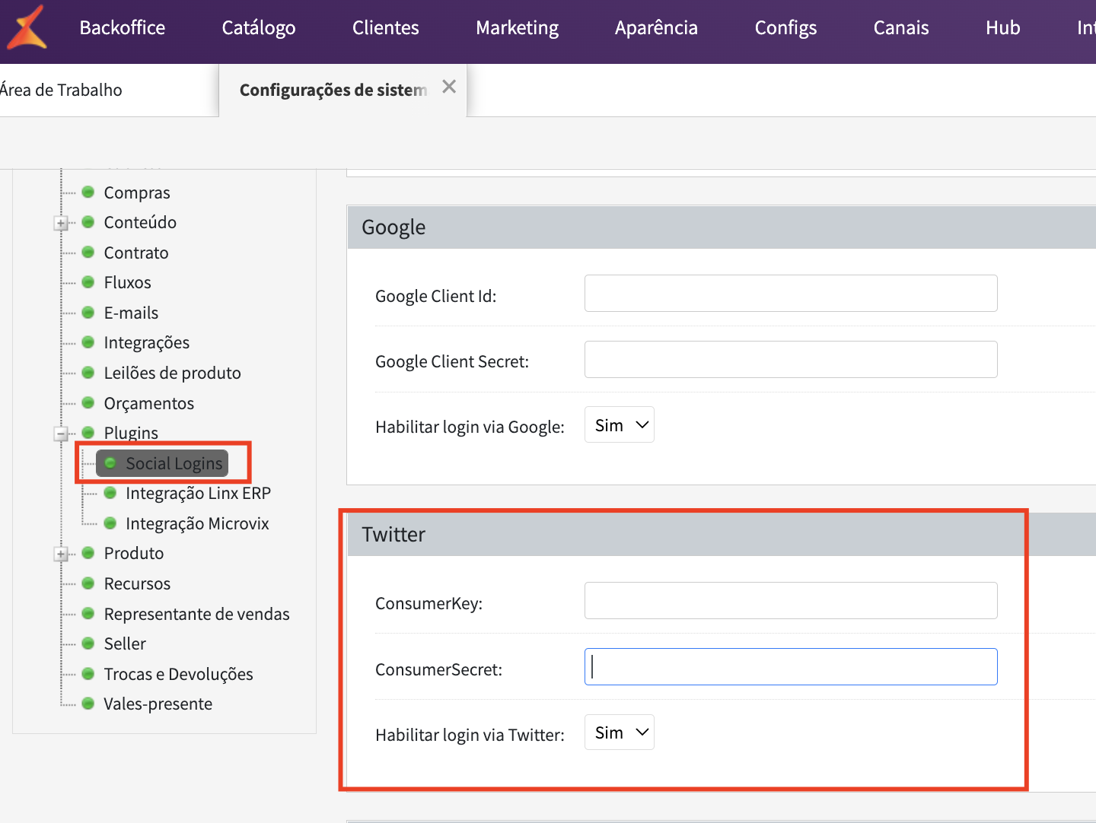
Task: Click the green status icon beside Orçamentos
Action: (88, 402)
